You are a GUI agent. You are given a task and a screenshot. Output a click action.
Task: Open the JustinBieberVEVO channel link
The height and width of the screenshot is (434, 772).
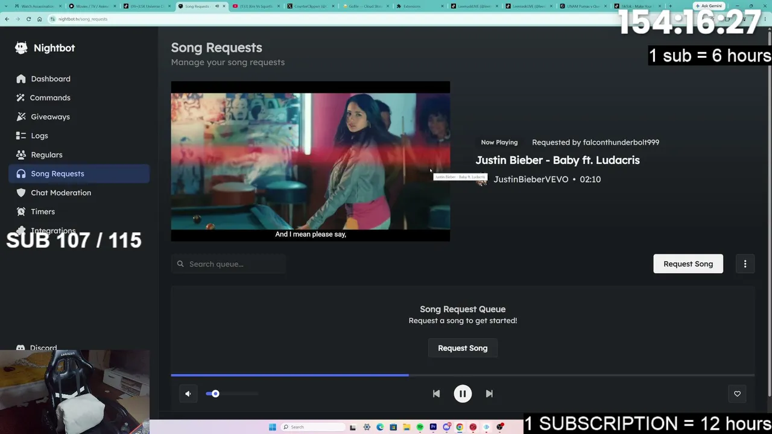[x=531, y=179]
